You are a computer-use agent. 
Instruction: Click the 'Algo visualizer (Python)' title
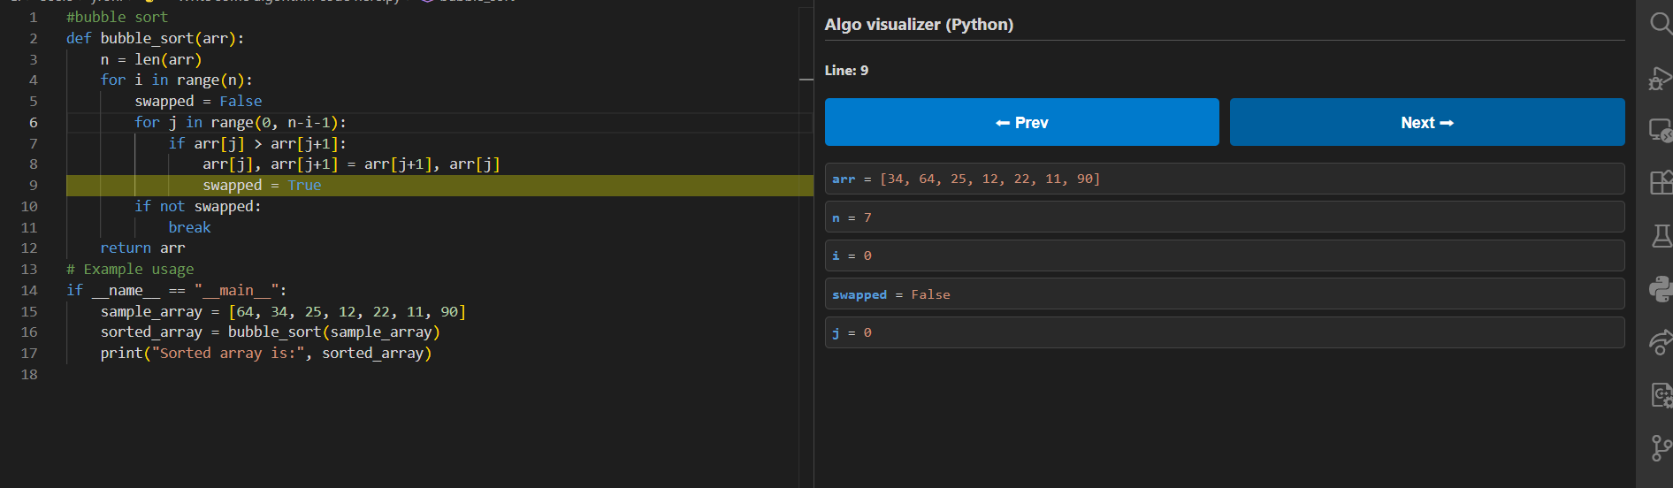919,25
